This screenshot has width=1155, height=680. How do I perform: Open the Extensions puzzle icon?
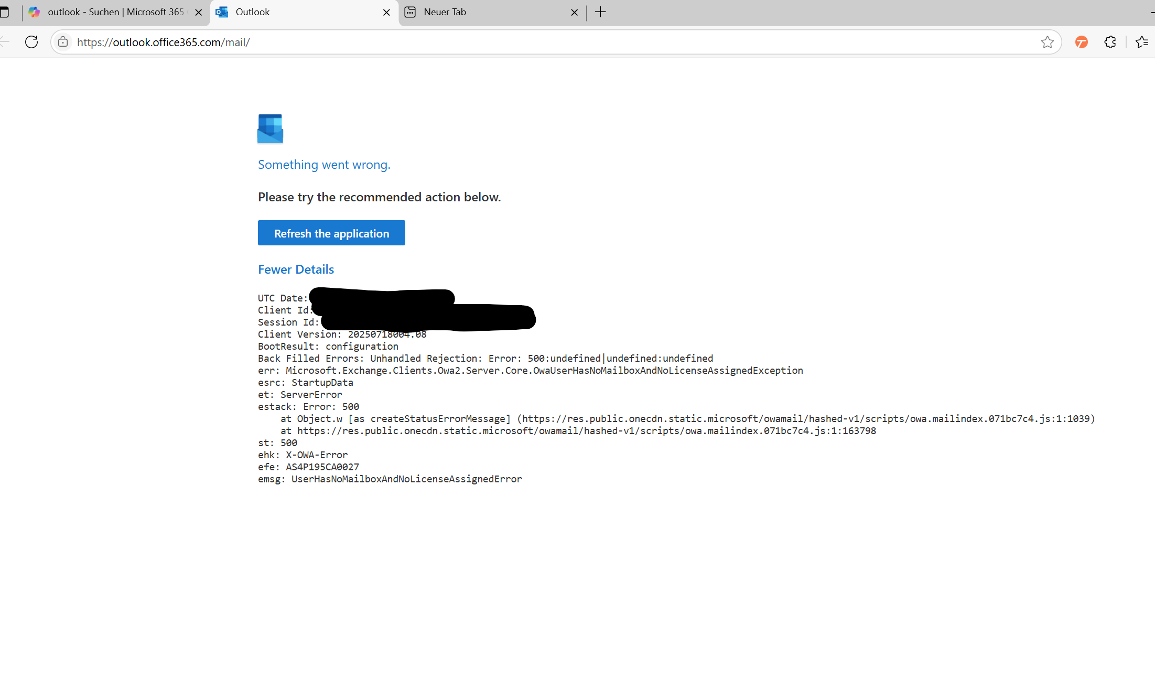click(x=1110, y=42)
